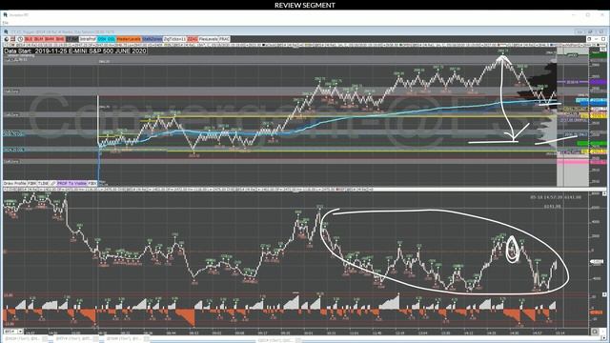Click the FRAC toolbar button
Viewport: 610px width, 343px height.
coord(225,39)
